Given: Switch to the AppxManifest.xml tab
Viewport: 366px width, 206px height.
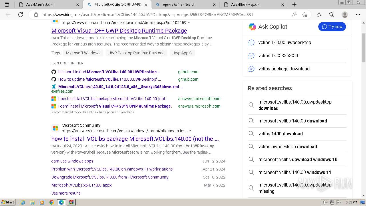Looking at the screenshot, I should [48, 5].
